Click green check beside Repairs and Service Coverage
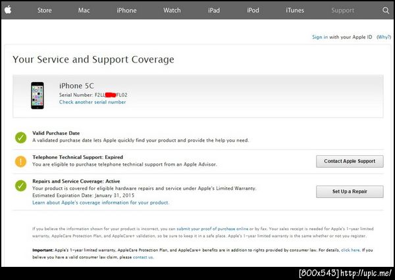The width and height of the screenshot is (395, 280). point(20,185)
